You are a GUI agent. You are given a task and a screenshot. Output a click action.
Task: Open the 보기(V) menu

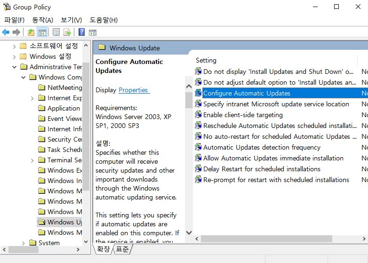coord(71,20)
